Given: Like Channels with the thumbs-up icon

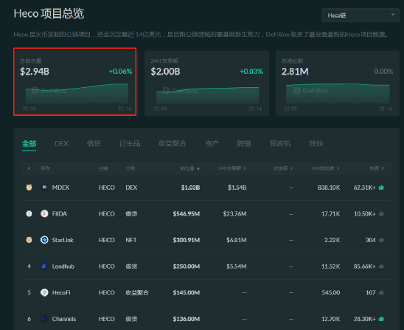Looking at the screenshot, I should pyautogui.click(x=381, y=319).
